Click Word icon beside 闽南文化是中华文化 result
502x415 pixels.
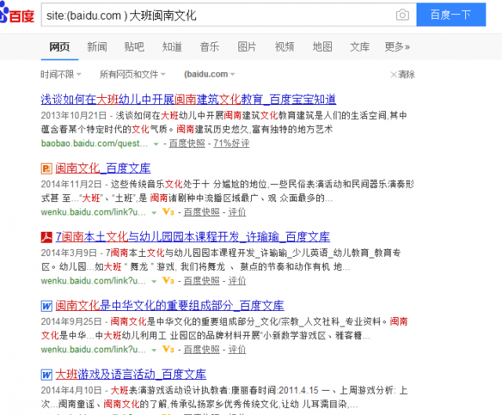click(46, 306)
